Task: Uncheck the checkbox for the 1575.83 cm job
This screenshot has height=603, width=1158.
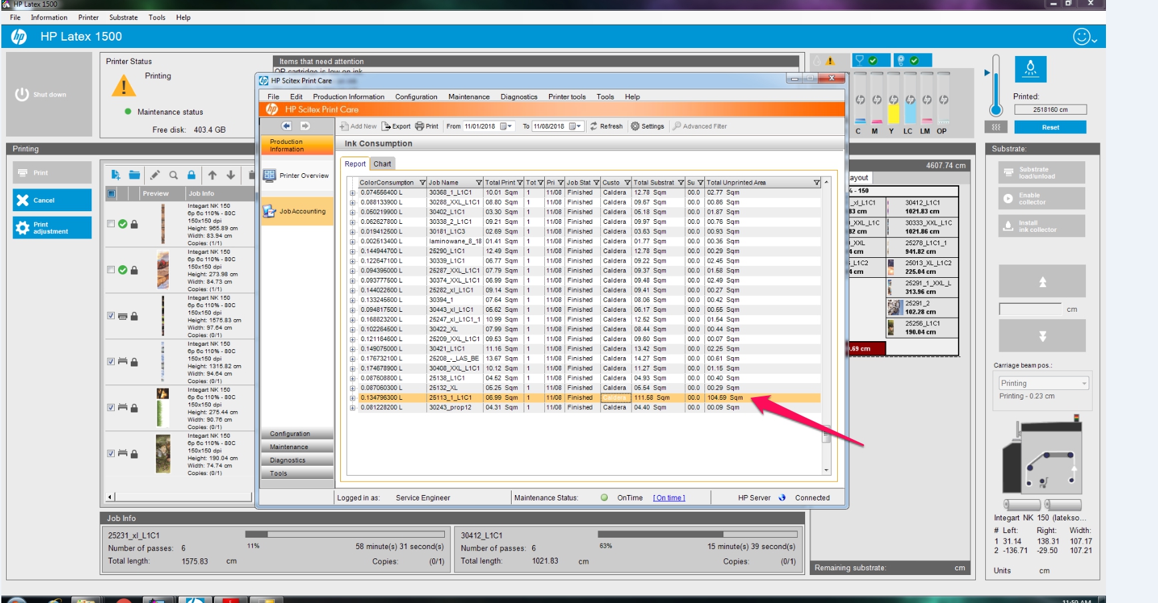Action: coord(110,316)
